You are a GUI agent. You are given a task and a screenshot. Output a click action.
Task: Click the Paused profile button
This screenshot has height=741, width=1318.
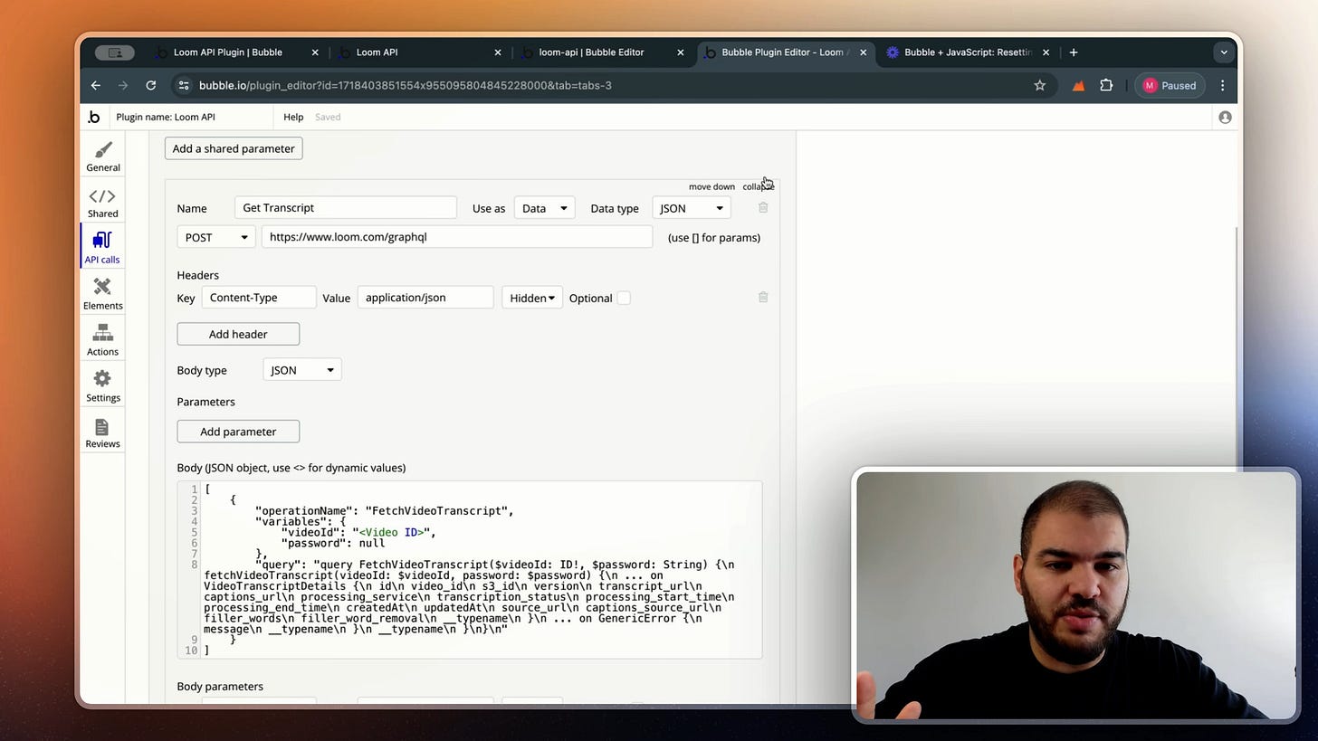click(x=1170, y=85)
